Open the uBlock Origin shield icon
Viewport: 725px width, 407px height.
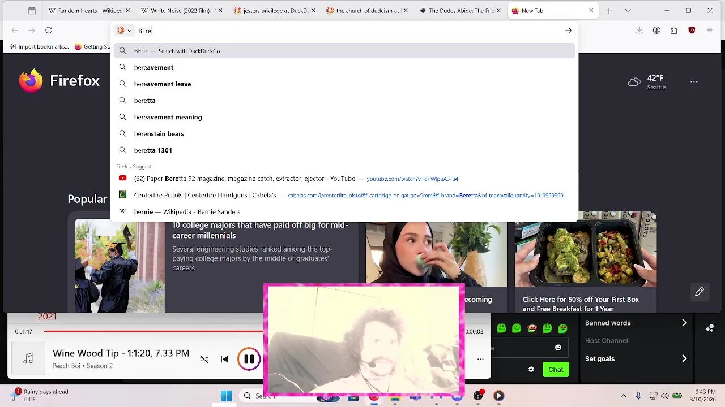point(692,31)
